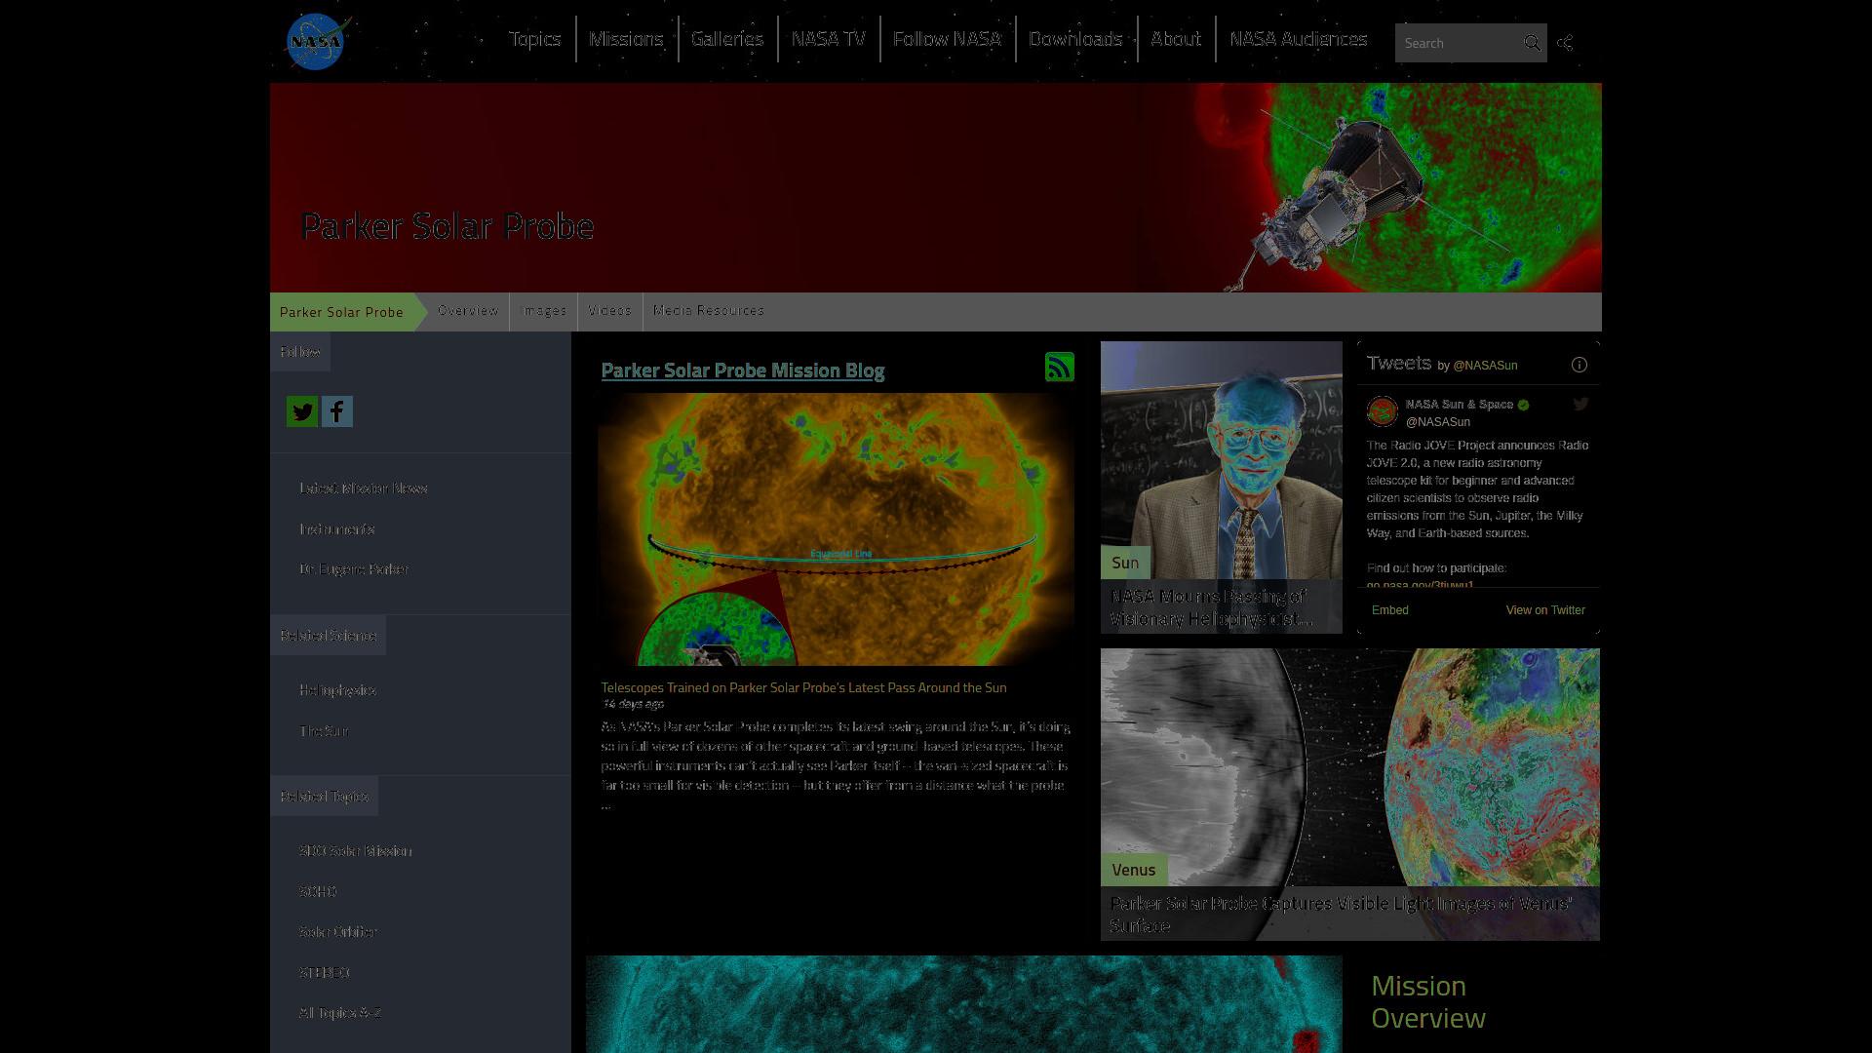Open The Sun sidebar link
This screenshot has height=1053, width=1872.
[324, 731]
